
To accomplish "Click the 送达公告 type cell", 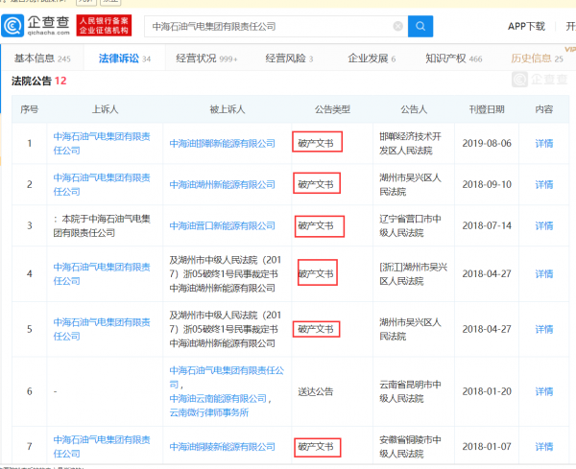I will pos(316,391).
